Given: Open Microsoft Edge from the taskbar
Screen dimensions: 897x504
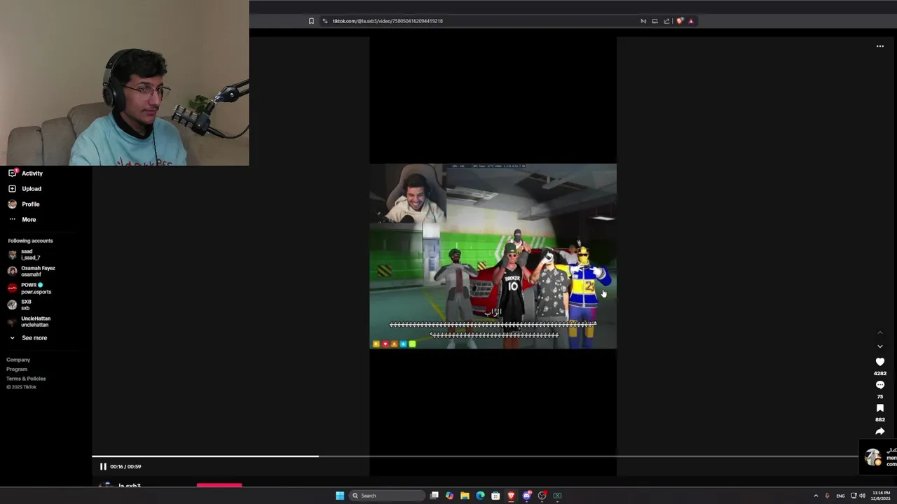Looking at the screenshot, I should click(480, 496).
